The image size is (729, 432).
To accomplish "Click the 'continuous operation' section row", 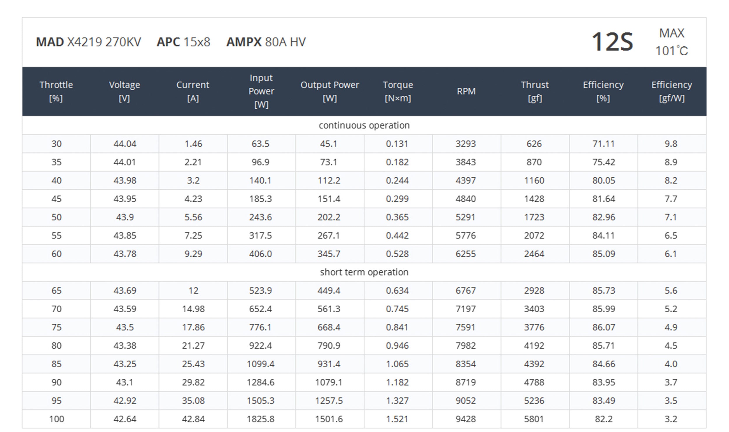I will [364, 125].
